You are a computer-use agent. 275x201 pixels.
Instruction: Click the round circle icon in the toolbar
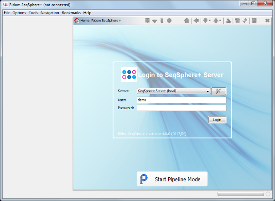point(169,21)
